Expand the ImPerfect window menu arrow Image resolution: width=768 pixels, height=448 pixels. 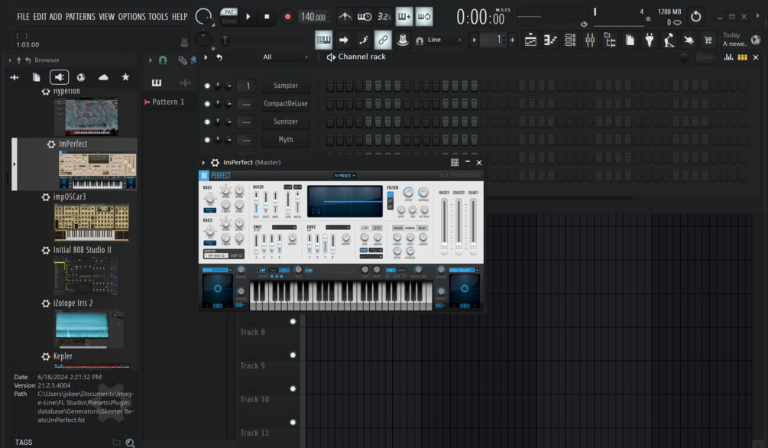(203, 162)
